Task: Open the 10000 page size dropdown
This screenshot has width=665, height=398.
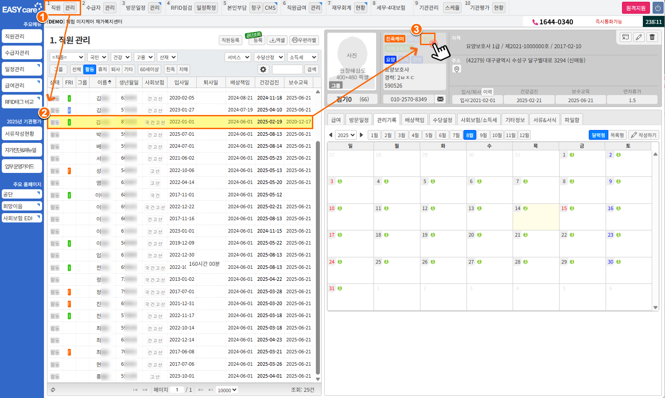Action: (x=227, y=390)
